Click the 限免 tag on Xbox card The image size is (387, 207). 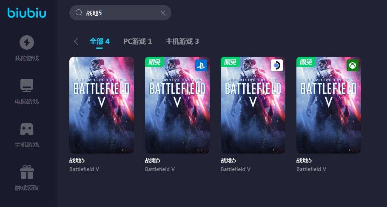[x=306, y=62]
